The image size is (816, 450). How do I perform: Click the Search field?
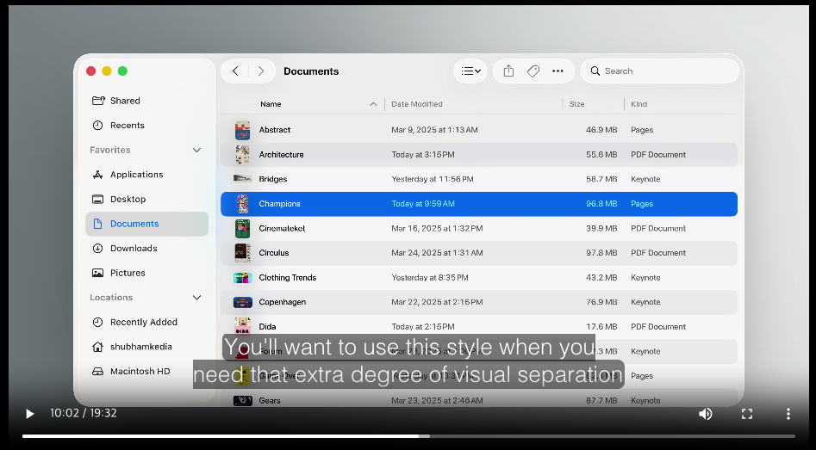(659, 71)
